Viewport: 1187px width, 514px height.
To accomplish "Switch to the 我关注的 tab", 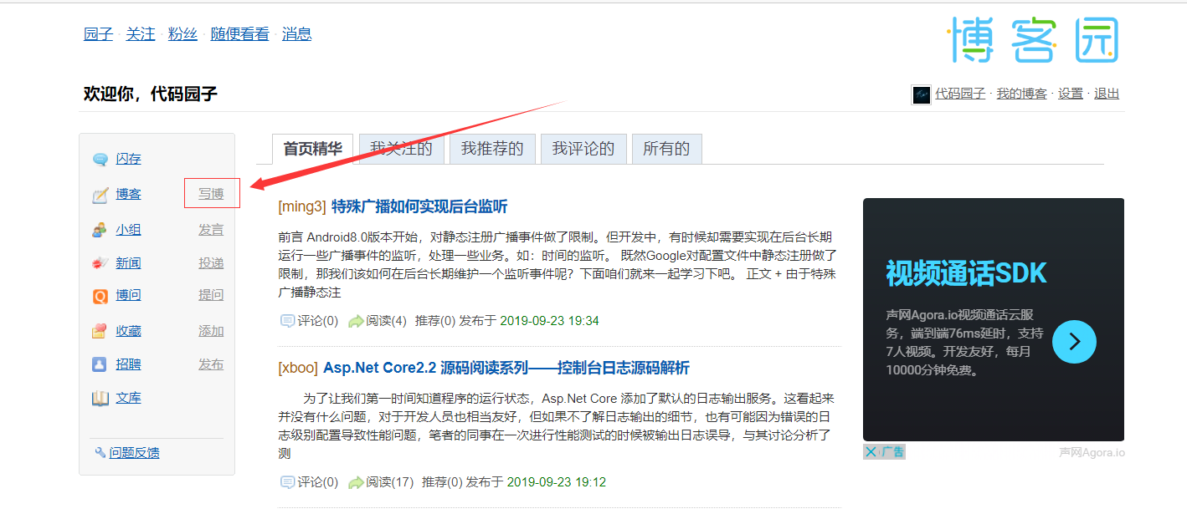I will point(401,149).
